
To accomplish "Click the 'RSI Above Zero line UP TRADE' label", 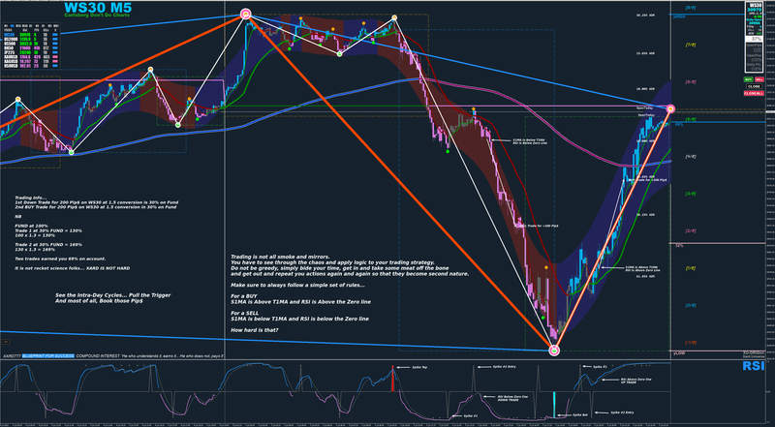I will (x=636, y=381).
